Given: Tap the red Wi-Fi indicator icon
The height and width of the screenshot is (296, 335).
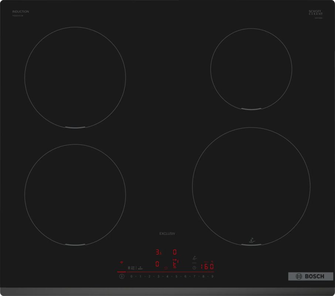Looking at the screenshot, I should [x=122, y=262].
